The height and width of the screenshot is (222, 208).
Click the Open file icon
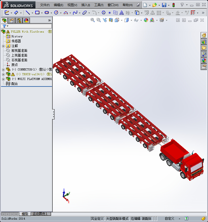(x=154, y=5)
